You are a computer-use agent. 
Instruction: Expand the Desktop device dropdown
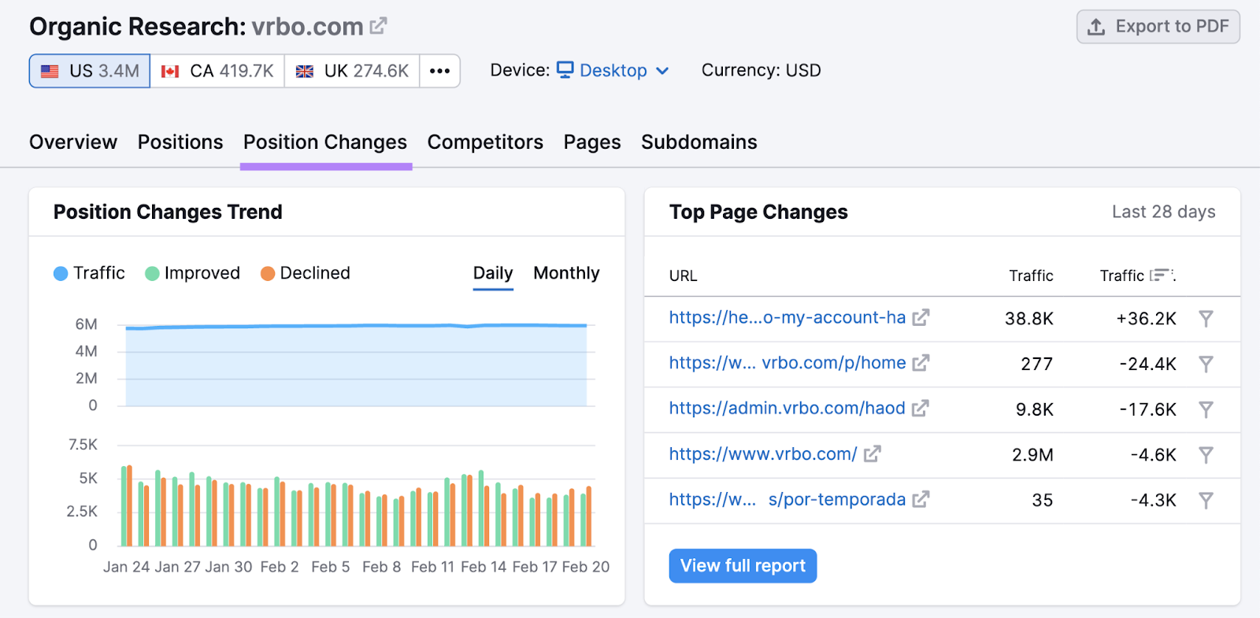click(613, 71)
